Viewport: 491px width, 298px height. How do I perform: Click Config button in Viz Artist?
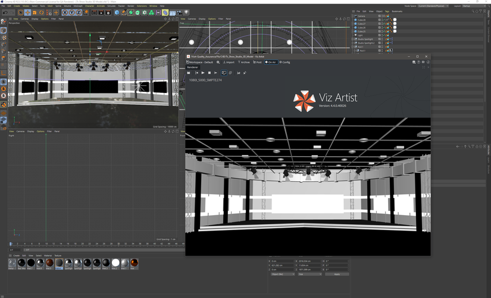[284, 62]
